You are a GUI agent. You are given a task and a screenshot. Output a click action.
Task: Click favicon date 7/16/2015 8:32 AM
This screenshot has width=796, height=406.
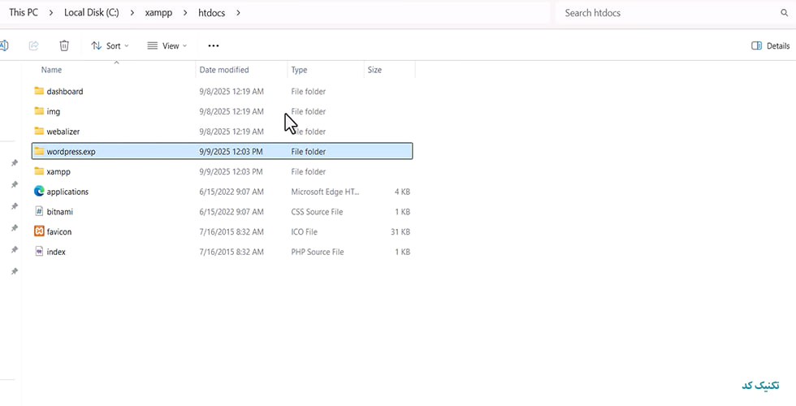pyautogui.click(x=231, y=232)
